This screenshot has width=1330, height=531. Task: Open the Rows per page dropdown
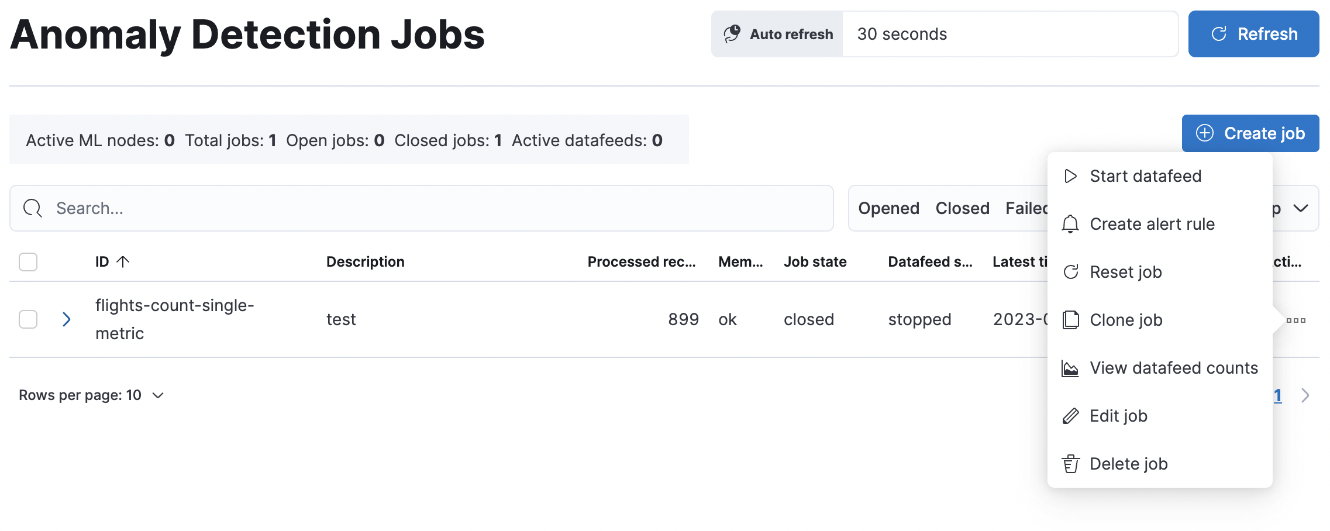coord(91,395)
